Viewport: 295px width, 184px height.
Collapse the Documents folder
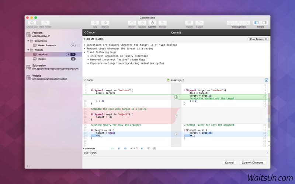coord(28,41)
